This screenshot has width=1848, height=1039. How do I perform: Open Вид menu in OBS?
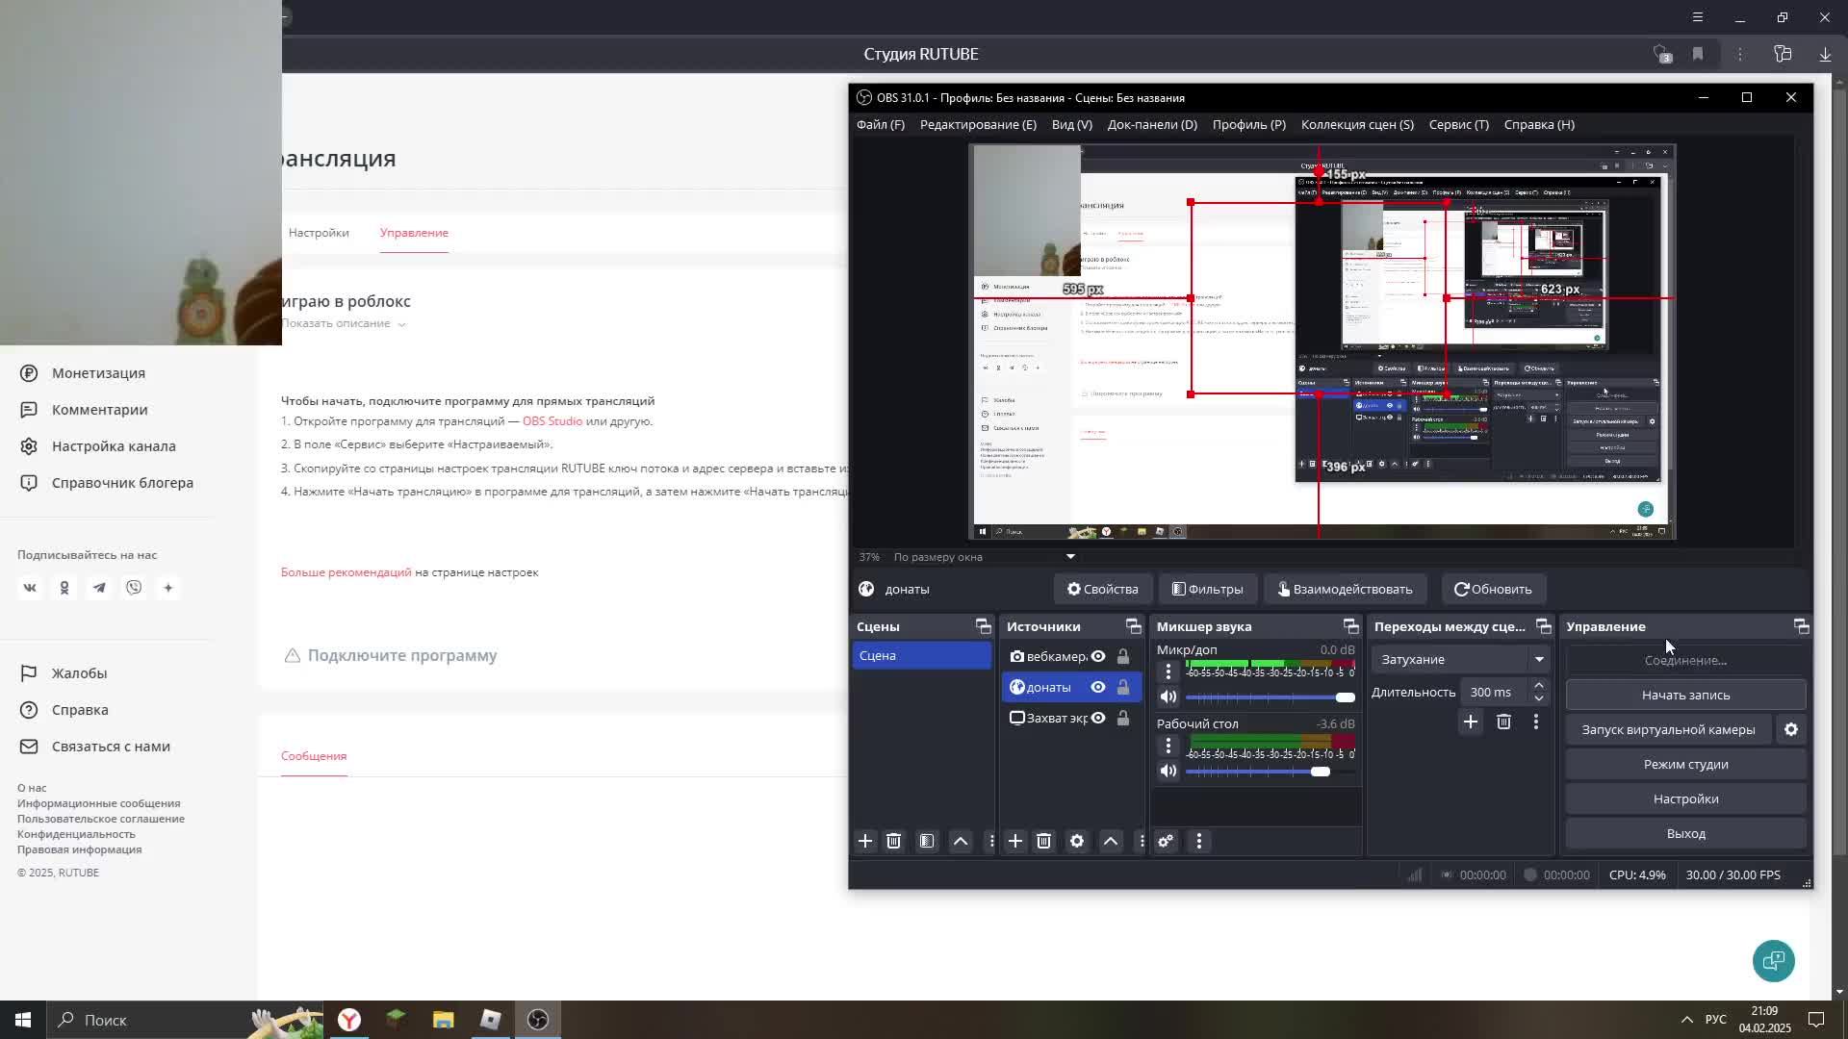1072,124
